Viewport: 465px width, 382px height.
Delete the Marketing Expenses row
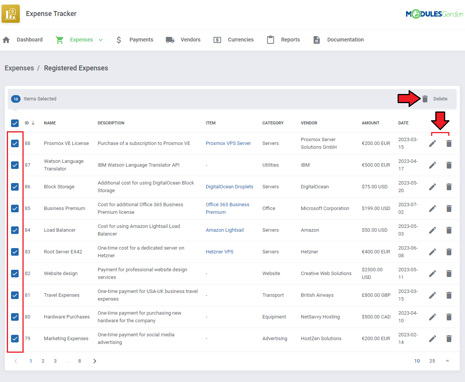pyautogui.click(x=449, y=339)
